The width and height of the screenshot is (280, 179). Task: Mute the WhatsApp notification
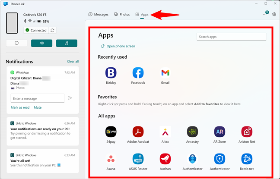tap(38, 107)
